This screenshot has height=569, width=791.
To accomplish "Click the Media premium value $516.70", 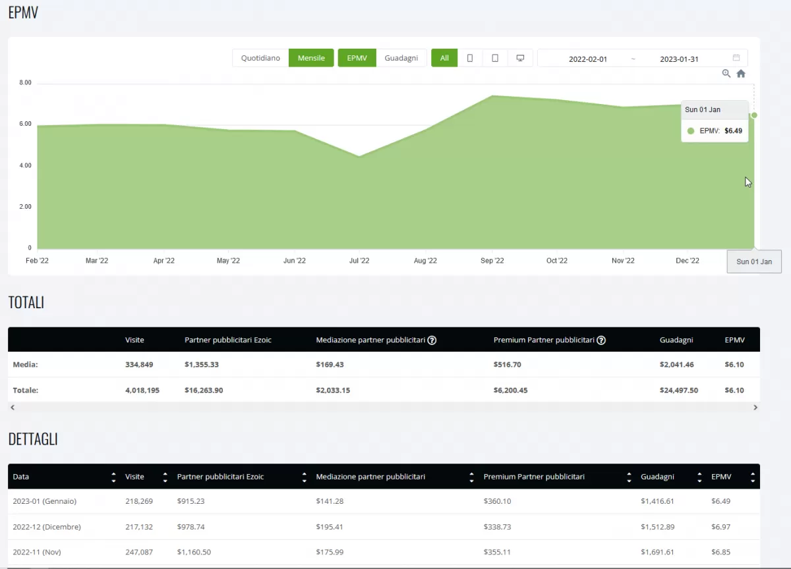I will pos(508,364).
